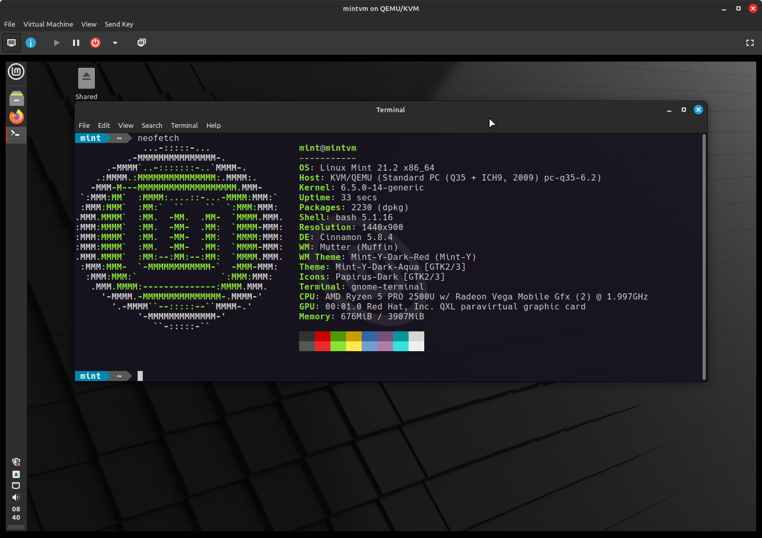Viewport: 762px width, 538px height.
Task: Click the 'Cinnamon 5.8.4' text
Action: [357, 237]
